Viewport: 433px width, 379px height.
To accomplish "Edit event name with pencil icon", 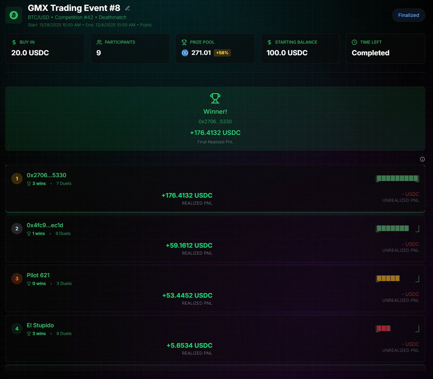I will pos(127,8).
